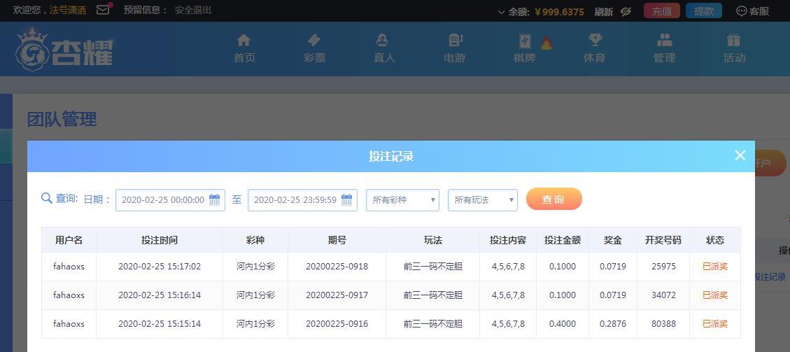Click the 用户名 column header
790x352 pixels.
[x=69, y=240]
